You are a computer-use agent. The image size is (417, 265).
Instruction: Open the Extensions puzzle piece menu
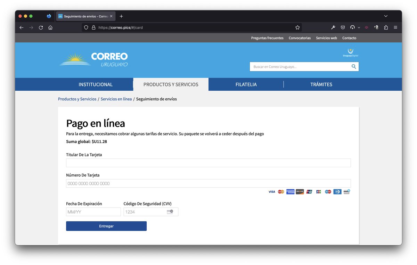pyautogui.click(x=386, y=27)
